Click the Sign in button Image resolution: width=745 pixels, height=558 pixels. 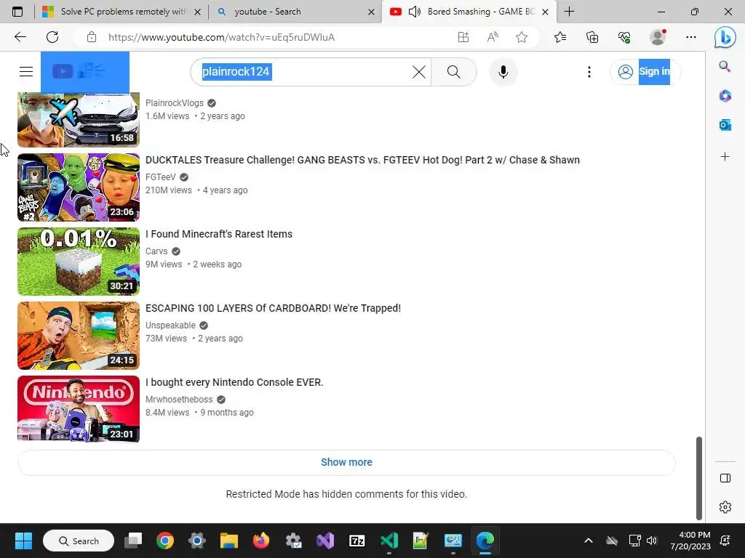coord(645,72)
